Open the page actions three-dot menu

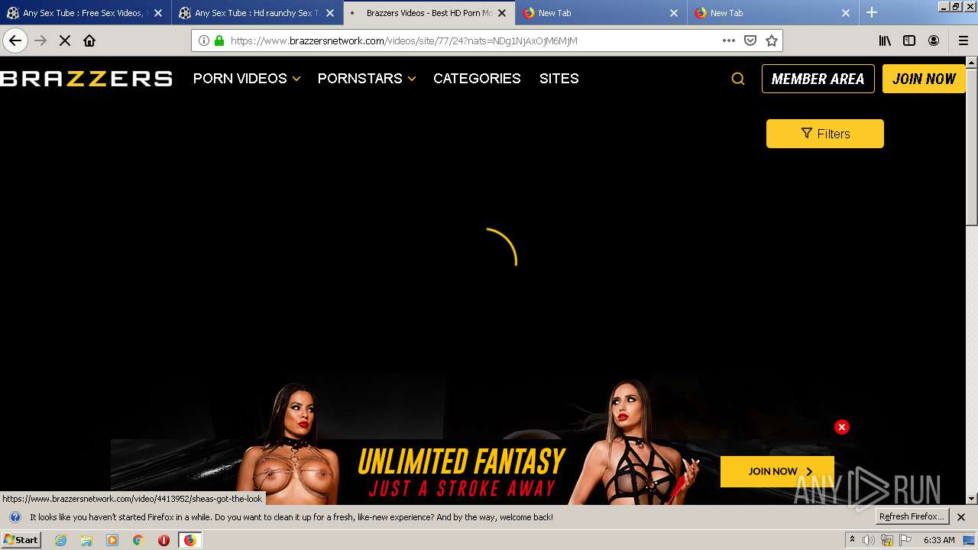[729, 40]
